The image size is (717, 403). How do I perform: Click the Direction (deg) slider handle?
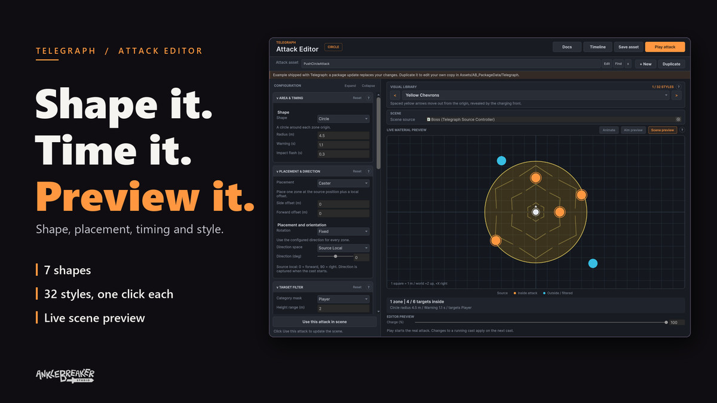pyautogui.click(x=335, y=256)
